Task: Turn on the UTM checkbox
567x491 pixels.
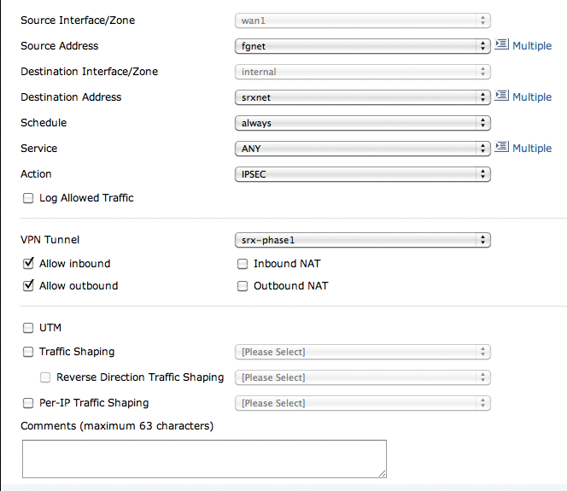Action: point(28,328)
